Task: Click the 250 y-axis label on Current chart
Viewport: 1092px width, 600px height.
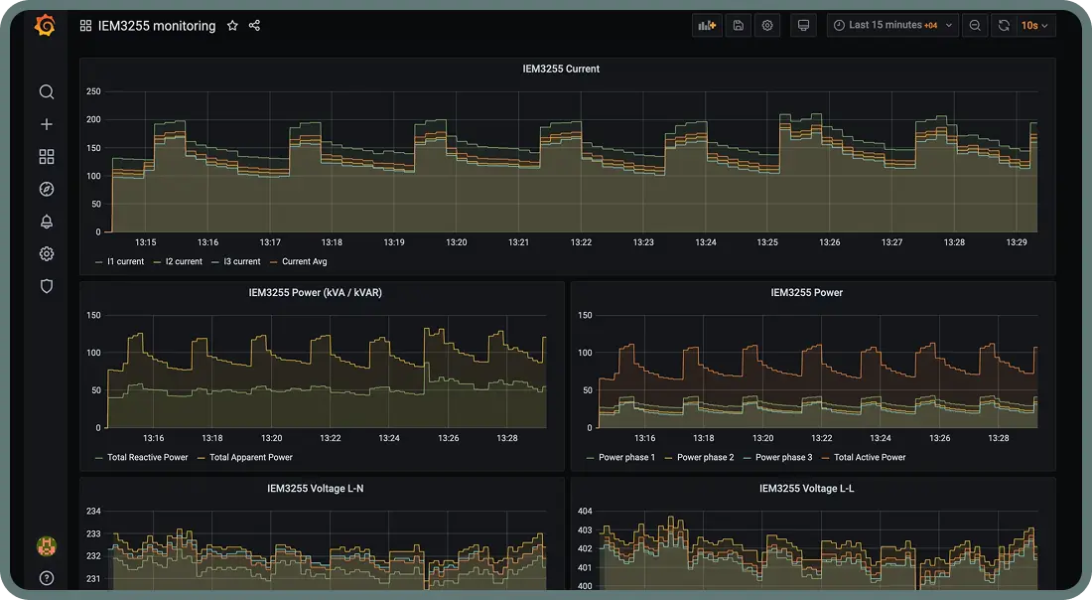Action: 93,91
